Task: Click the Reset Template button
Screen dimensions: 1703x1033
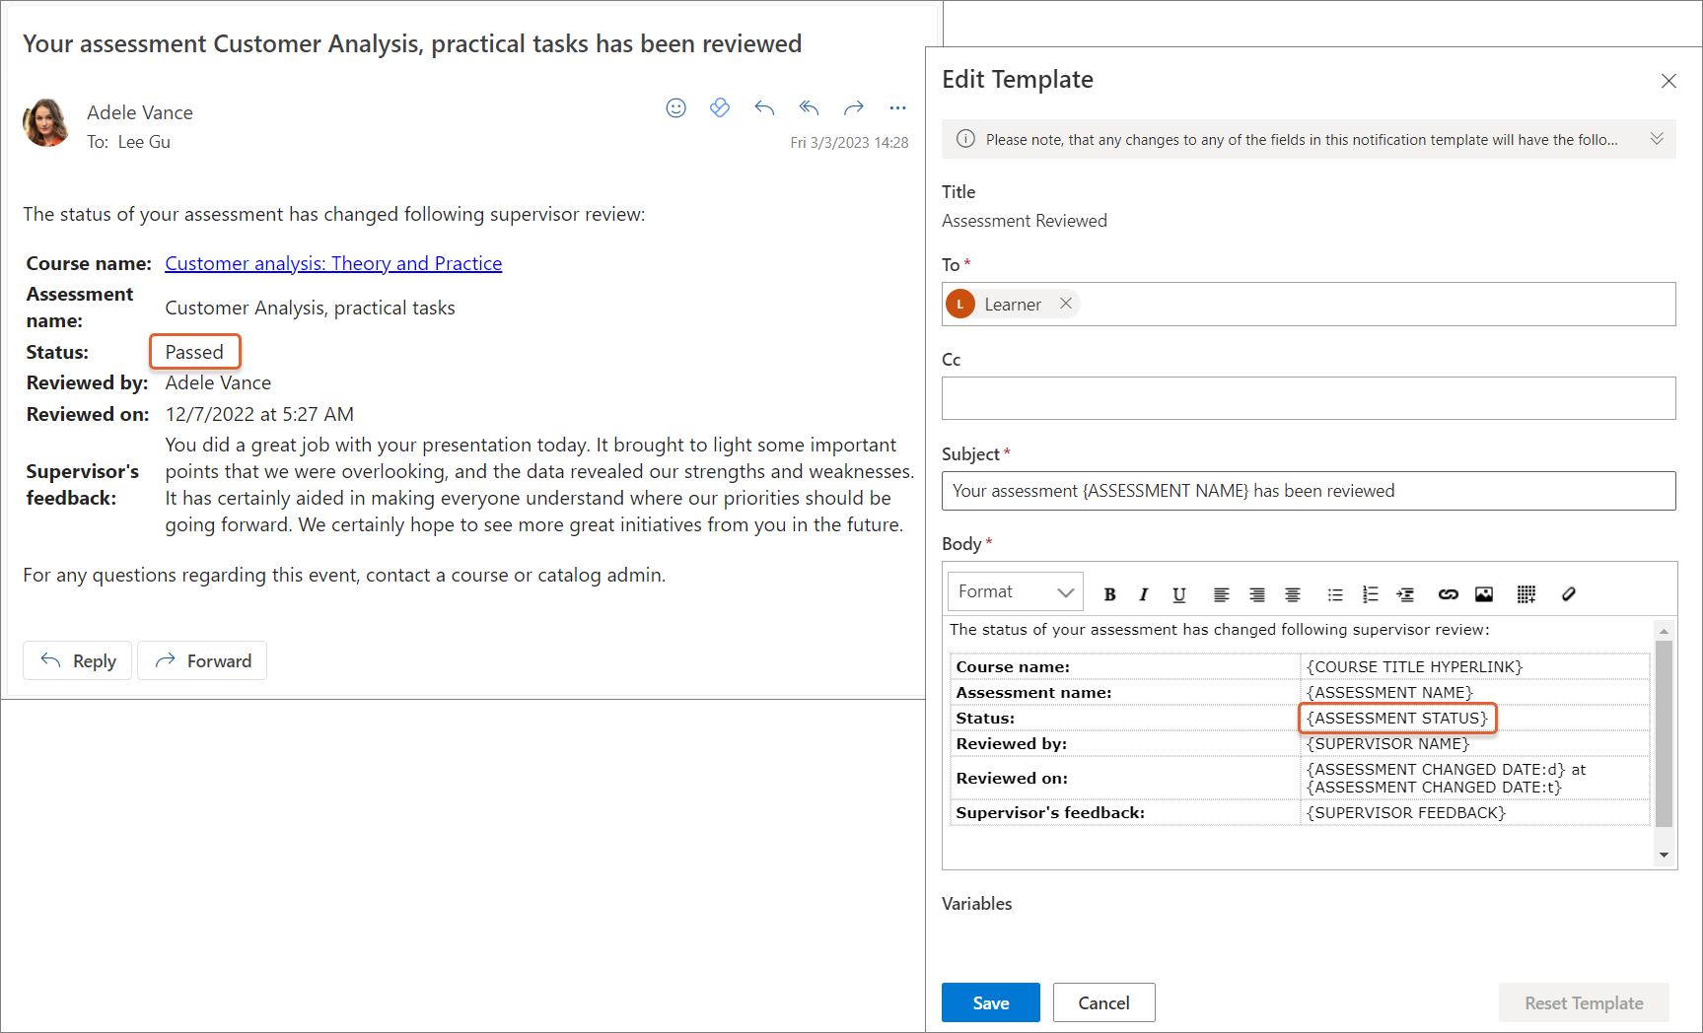Action: click(x=1583, y=1002)
